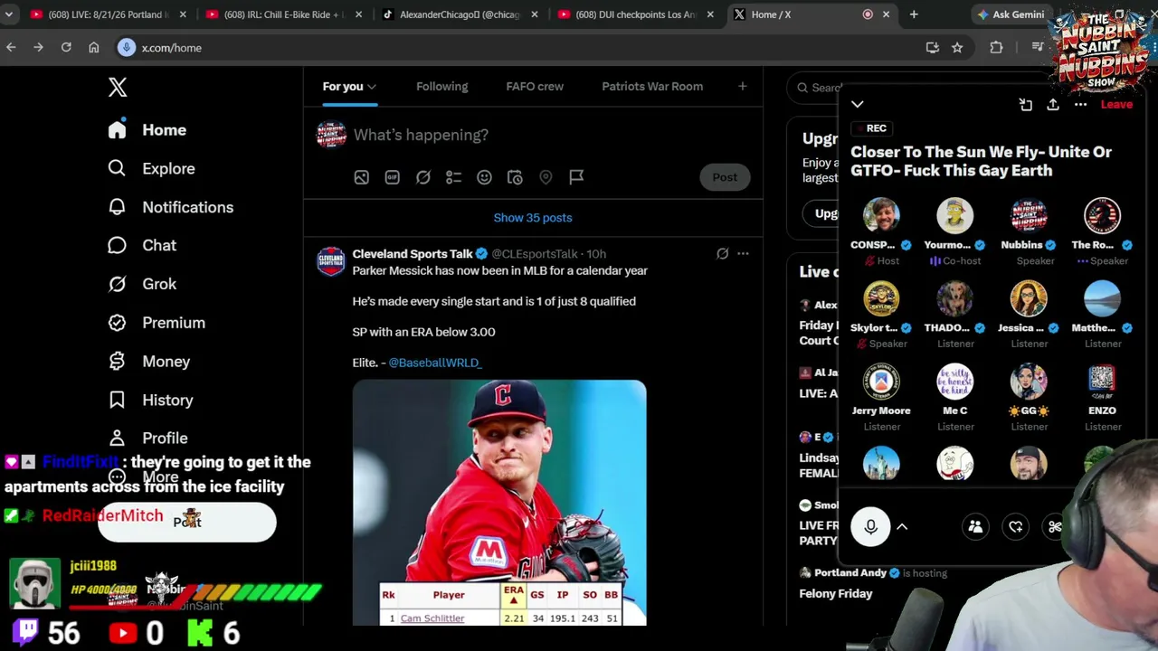Viewport: 1158px width, 651px height.
Task: Select ENZO listener avatar
Action: [1102, 382]
